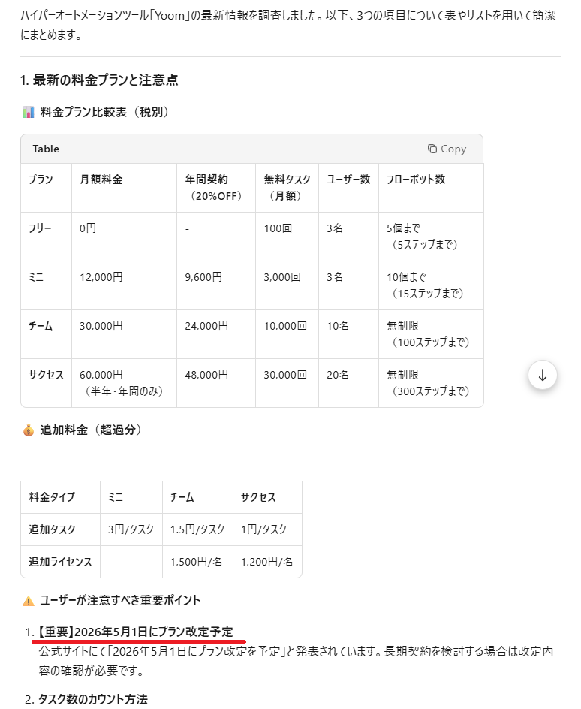
Task: Click the 追加ライセンス row label
Action: coord(60,562)
